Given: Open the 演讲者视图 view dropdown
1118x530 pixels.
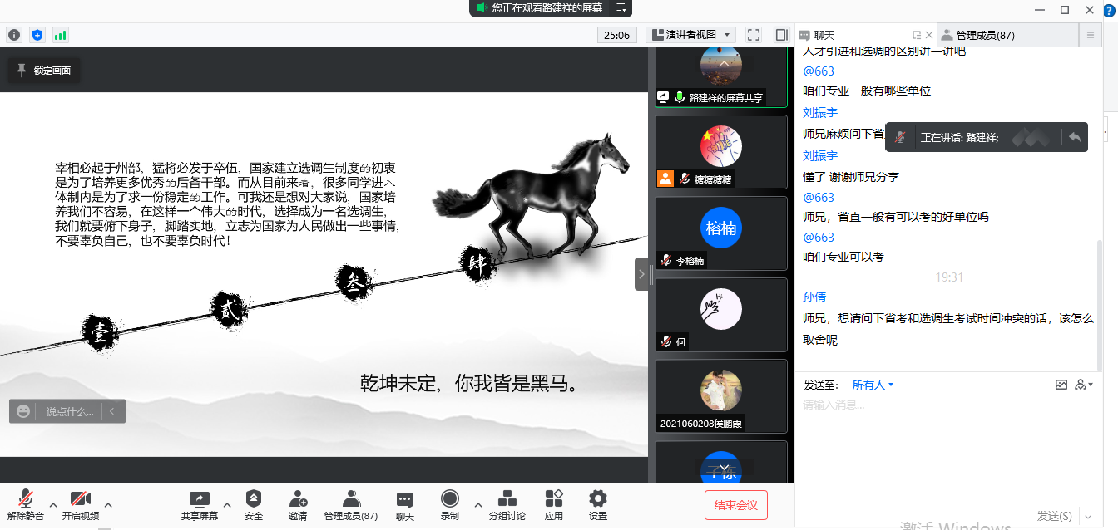Looking at the screenshot, I should [x=689, y=35].
